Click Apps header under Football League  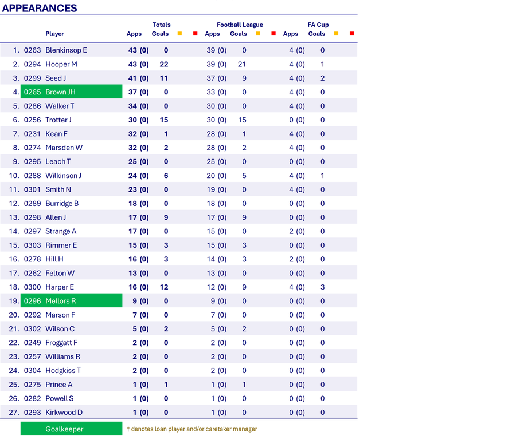[213, 34]
